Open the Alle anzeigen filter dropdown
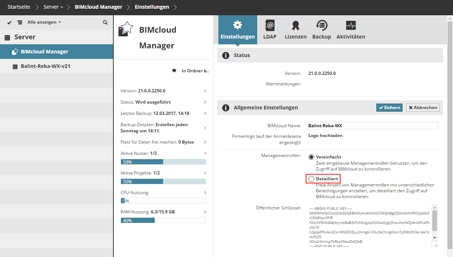This screenshot has height=257, width=453. click(44, 22)
